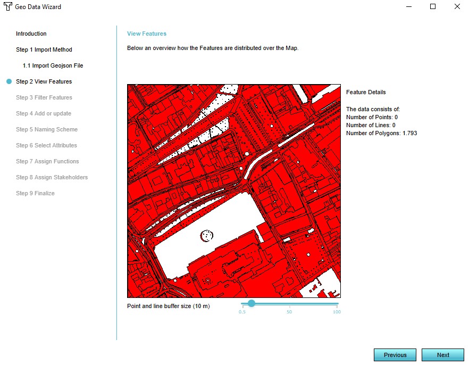Image resolution: width=469 pixels, height=365 pixels.
Task: Open Step 5 Naming Scheme
Action: tap(46, 129)
